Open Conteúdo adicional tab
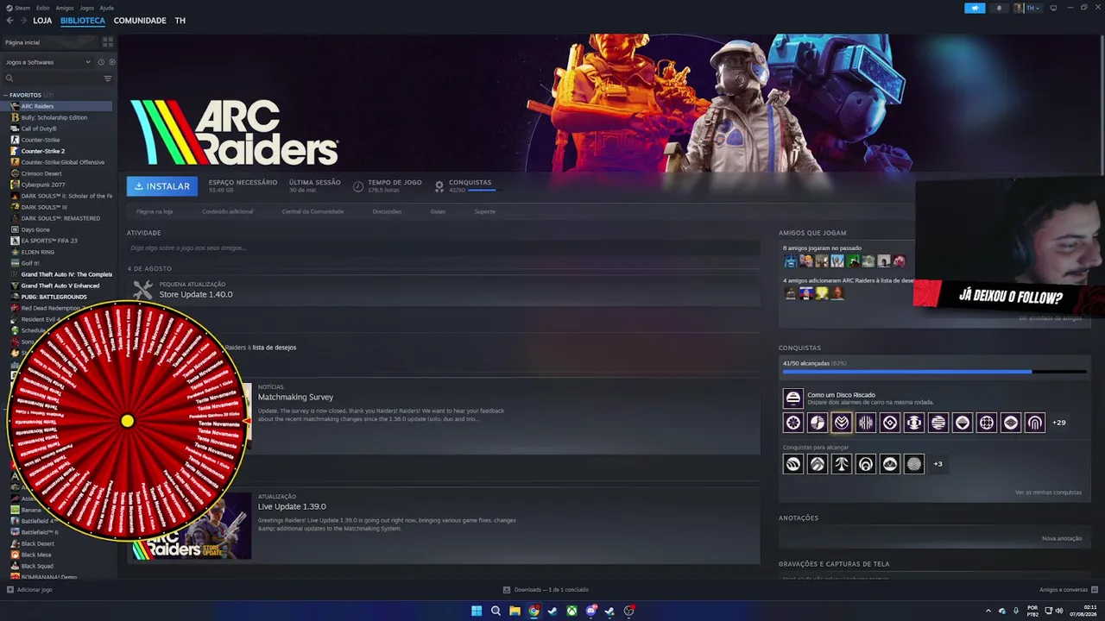 [228, 211]
